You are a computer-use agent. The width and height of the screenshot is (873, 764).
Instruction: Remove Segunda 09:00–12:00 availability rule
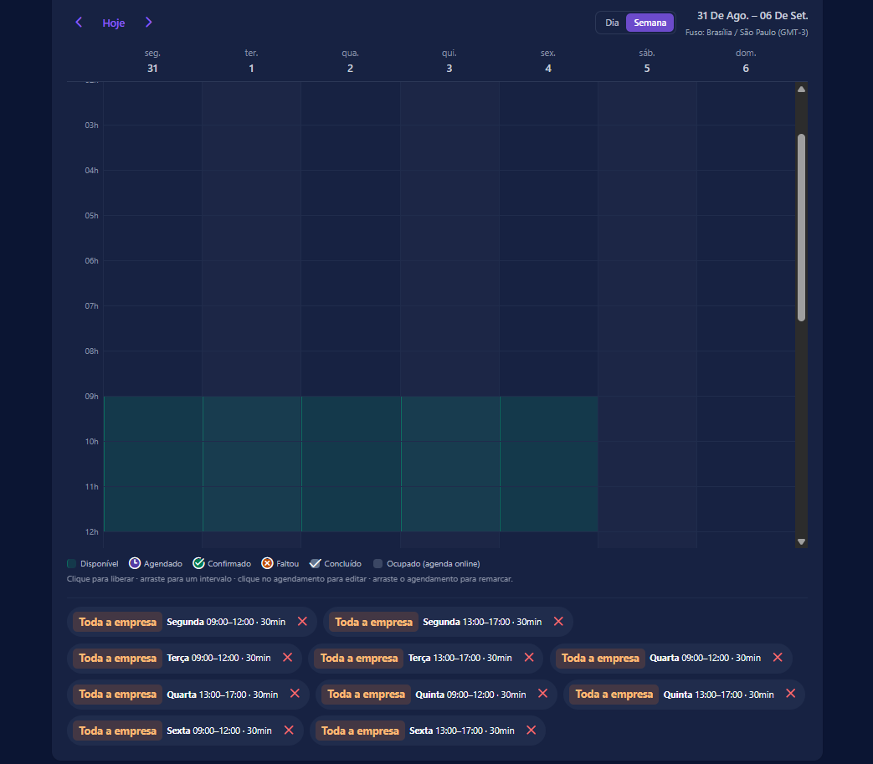tap(302, 622)
